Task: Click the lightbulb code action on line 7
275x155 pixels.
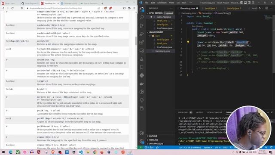Action: click(x=188, y=42)
